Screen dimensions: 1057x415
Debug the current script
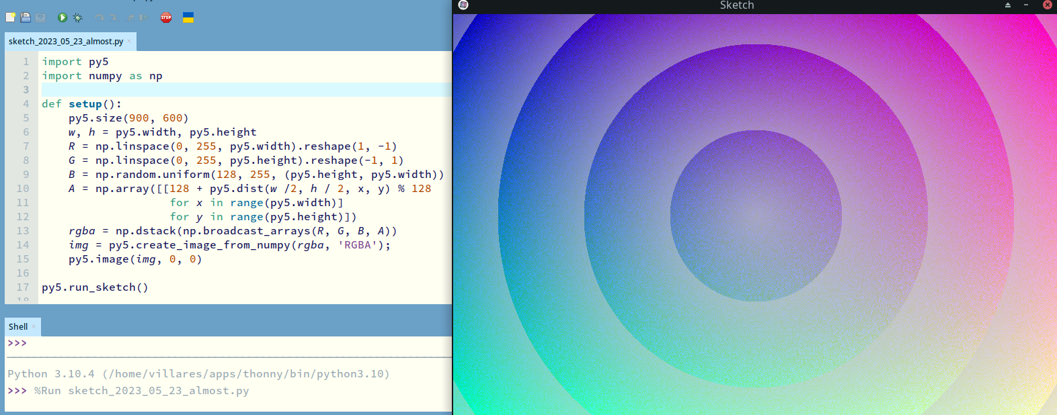click(x=77, y=17)
